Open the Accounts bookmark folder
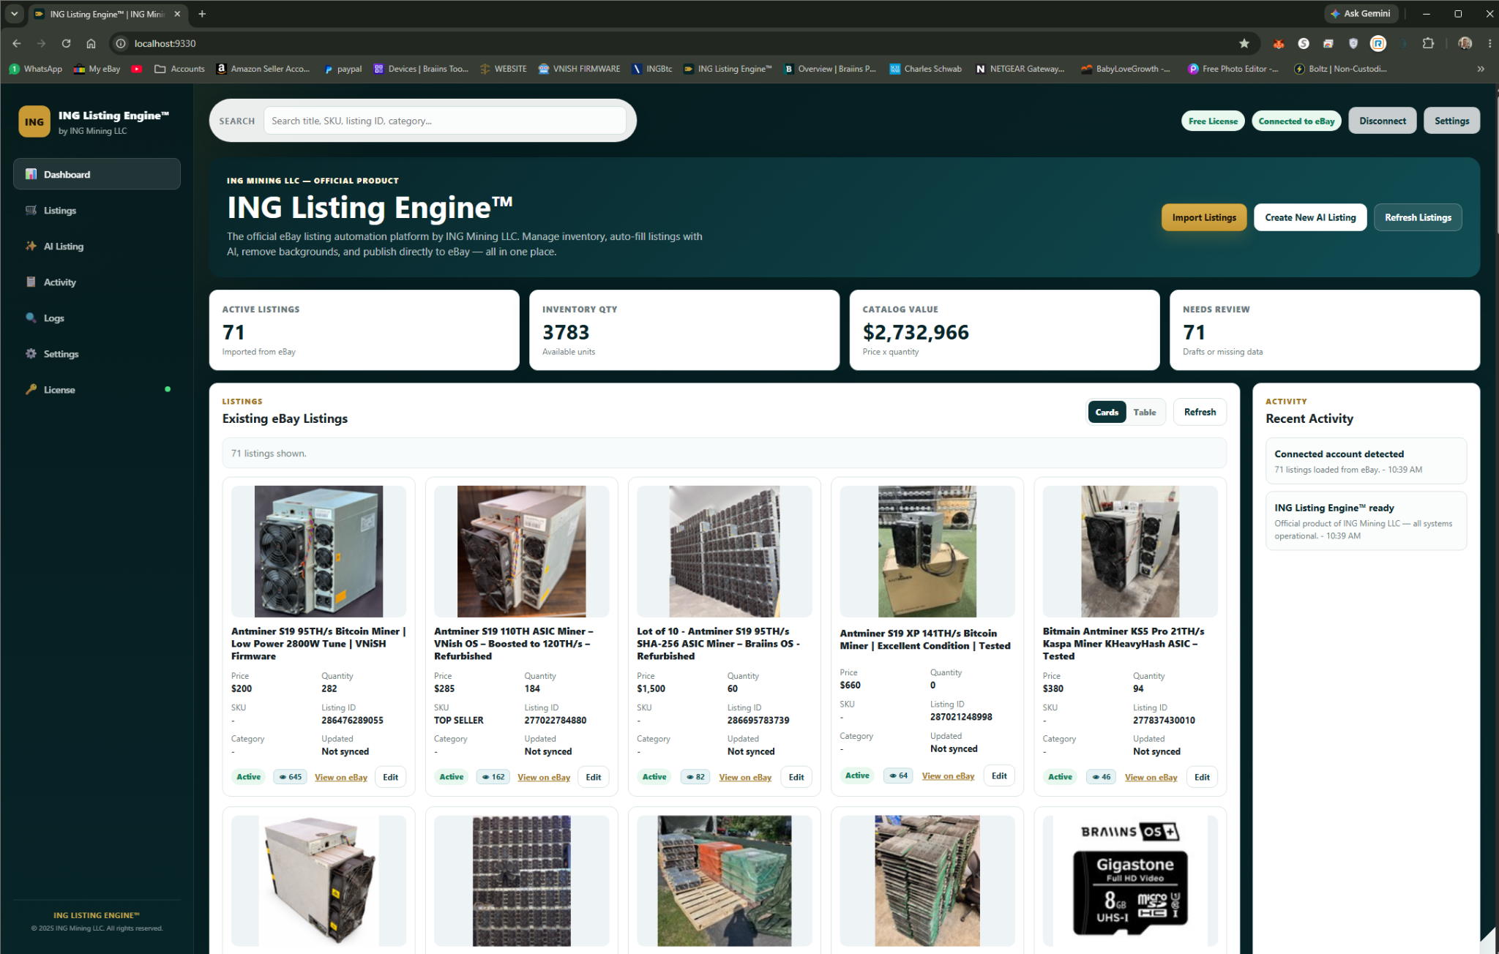 click(x=179, y=69)
